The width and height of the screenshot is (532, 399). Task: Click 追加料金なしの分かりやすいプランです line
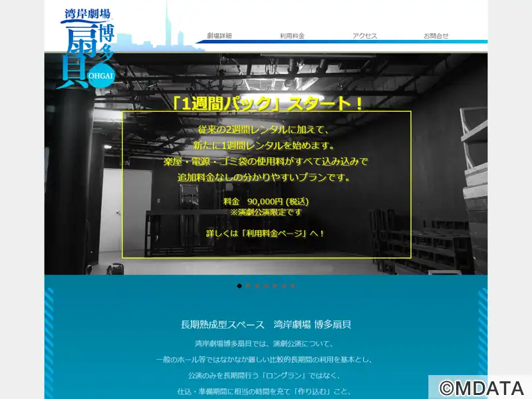(263, 178)
